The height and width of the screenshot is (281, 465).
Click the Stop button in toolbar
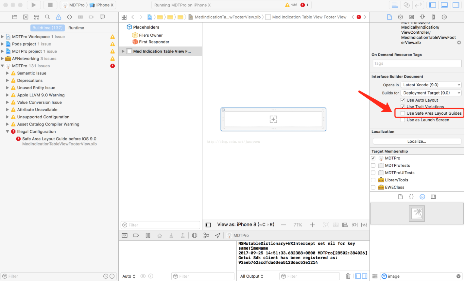click(50, 5)
